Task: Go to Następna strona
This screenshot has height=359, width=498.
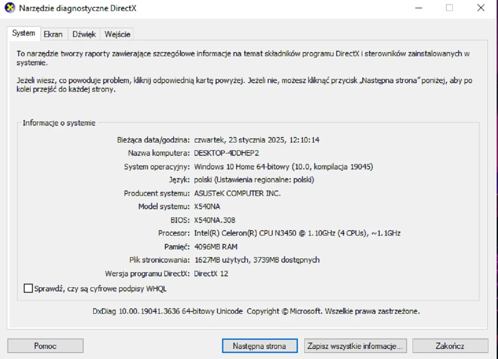Action: pos(260,346)
